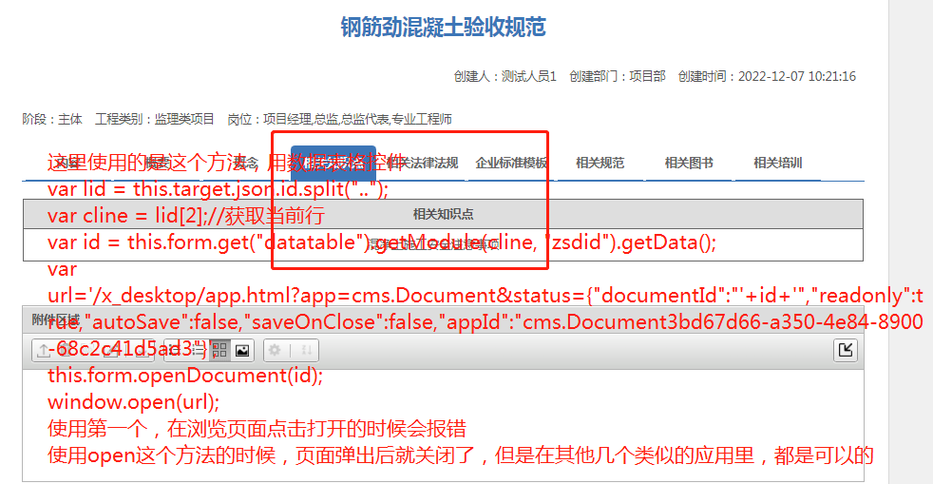Click the upload attachment icon
Viewport: 933px width, 484px height.
tap(44, 350)
